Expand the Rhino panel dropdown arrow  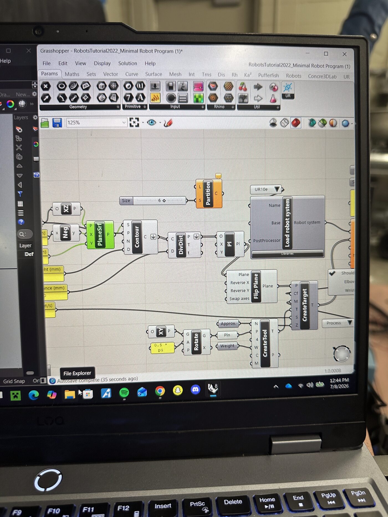tap(233, 107)
